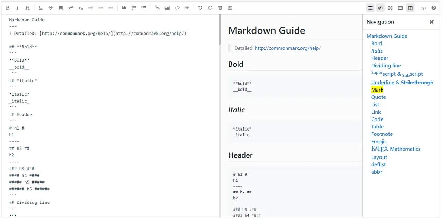
Task: Jump to Dividing line in Navigation
Action: [x=386, y=65]
